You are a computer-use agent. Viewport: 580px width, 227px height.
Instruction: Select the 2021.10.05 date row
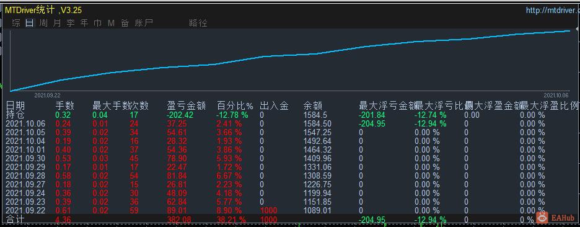click(x=25, y=133)
